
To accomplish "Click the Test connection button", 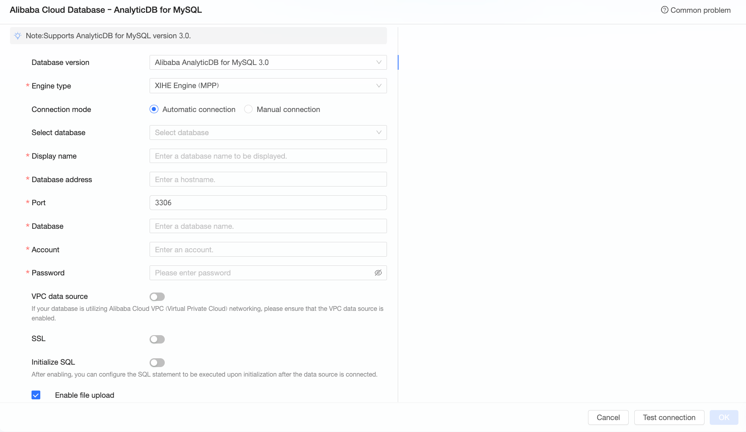I will coord(669,417).
